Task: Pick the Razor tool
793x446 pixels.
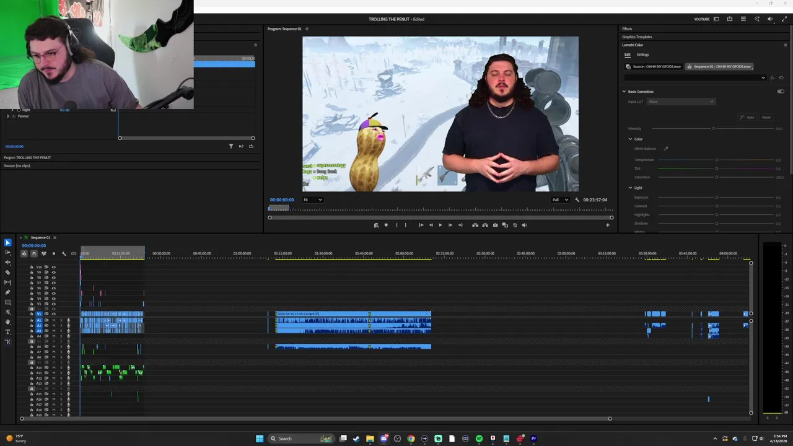Action: pyautogui.click(x=7, y=273)
